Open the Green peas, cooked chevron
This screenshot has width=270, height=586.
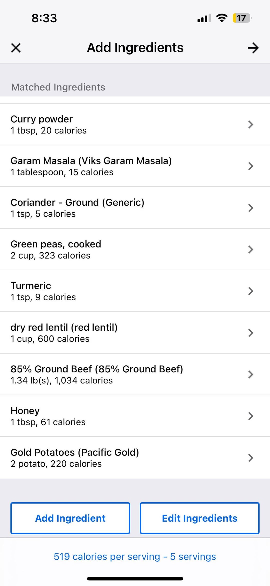(x=250, y=249)
